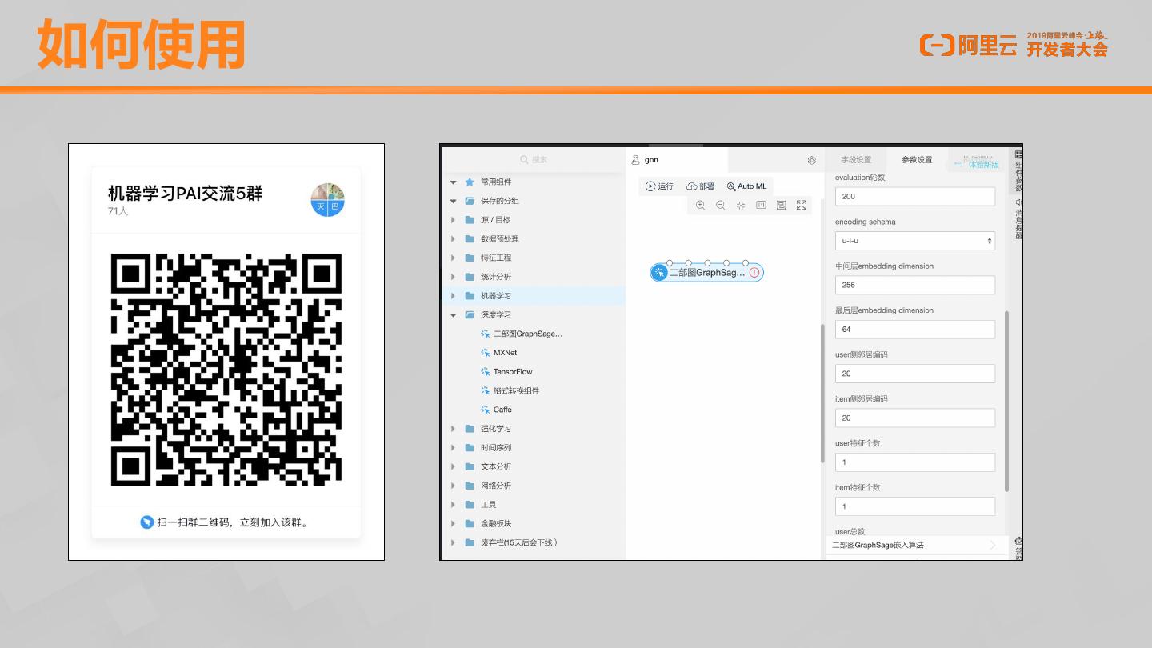This screenshot has height=648, width=1152.
Task: Select the 参数设置 tab
Action: pyautogui.click(x=917, y=160)
